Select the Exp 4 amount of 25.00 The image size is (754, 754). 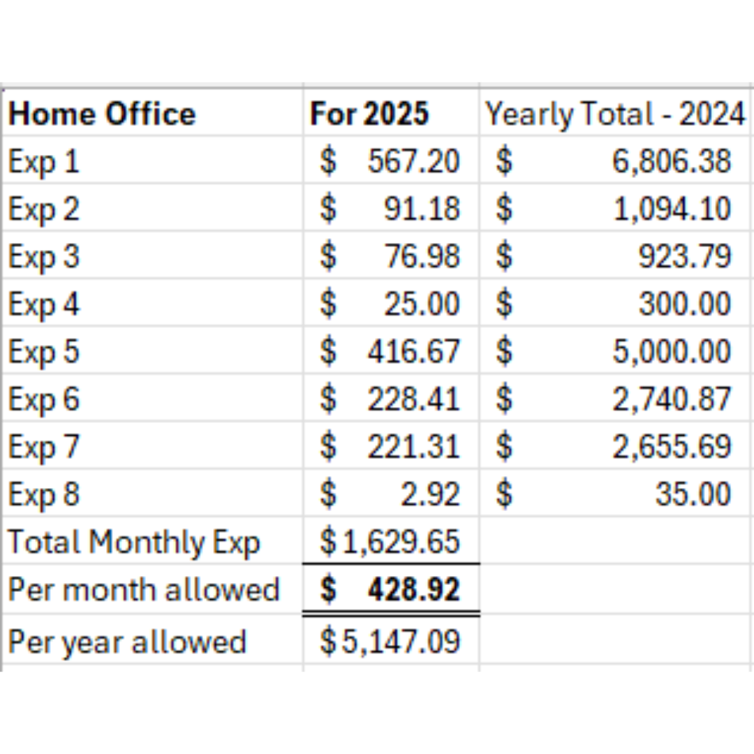pyautogui.click(x=421, y=304)
